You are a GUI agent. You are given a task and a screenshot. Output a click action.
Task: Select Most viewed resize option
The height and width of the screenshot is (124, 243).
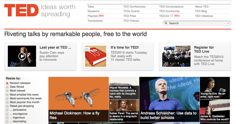coord(7,91)
